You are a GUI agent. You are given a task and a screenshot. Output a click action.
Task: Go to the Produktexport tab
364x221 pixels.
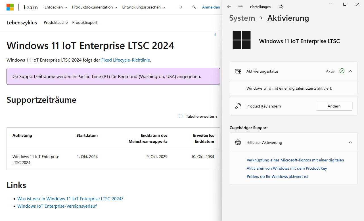(85, 22)
